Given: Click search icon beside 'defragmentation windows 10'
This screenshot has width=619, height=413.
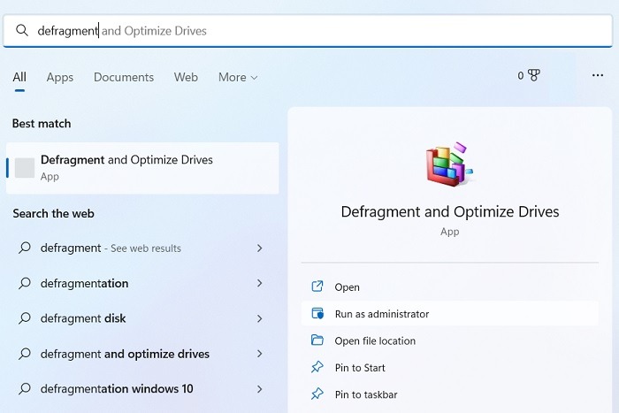Looking at the screenshot, I should pos(25,388).
